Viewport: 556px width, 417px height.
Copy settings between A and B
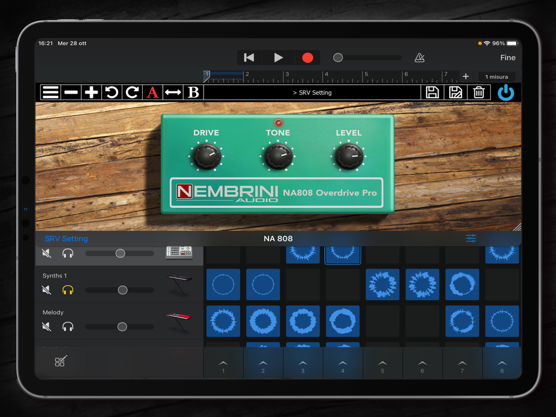173,92
